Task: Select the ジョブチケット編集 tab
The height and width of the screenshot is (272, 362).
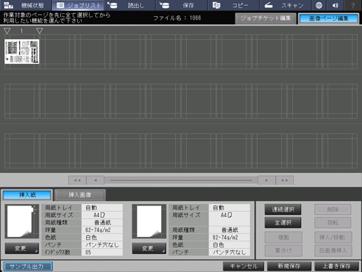Action: click(x=265, y=18)
